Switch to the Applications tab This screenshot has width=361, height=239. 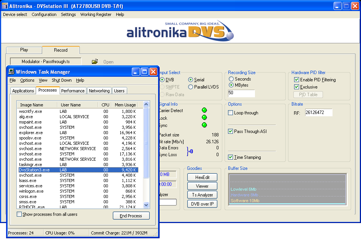[x=23, y=91]
